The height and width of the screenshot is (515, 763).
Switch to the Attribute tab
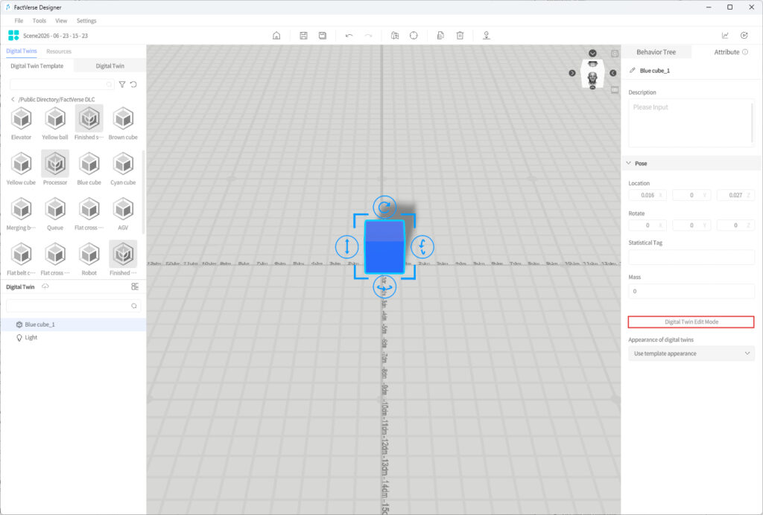(726, 52)
